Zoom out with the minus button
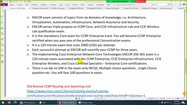This screenshot has width=187, height=105. pyautogui.click(x=169, y=99)
